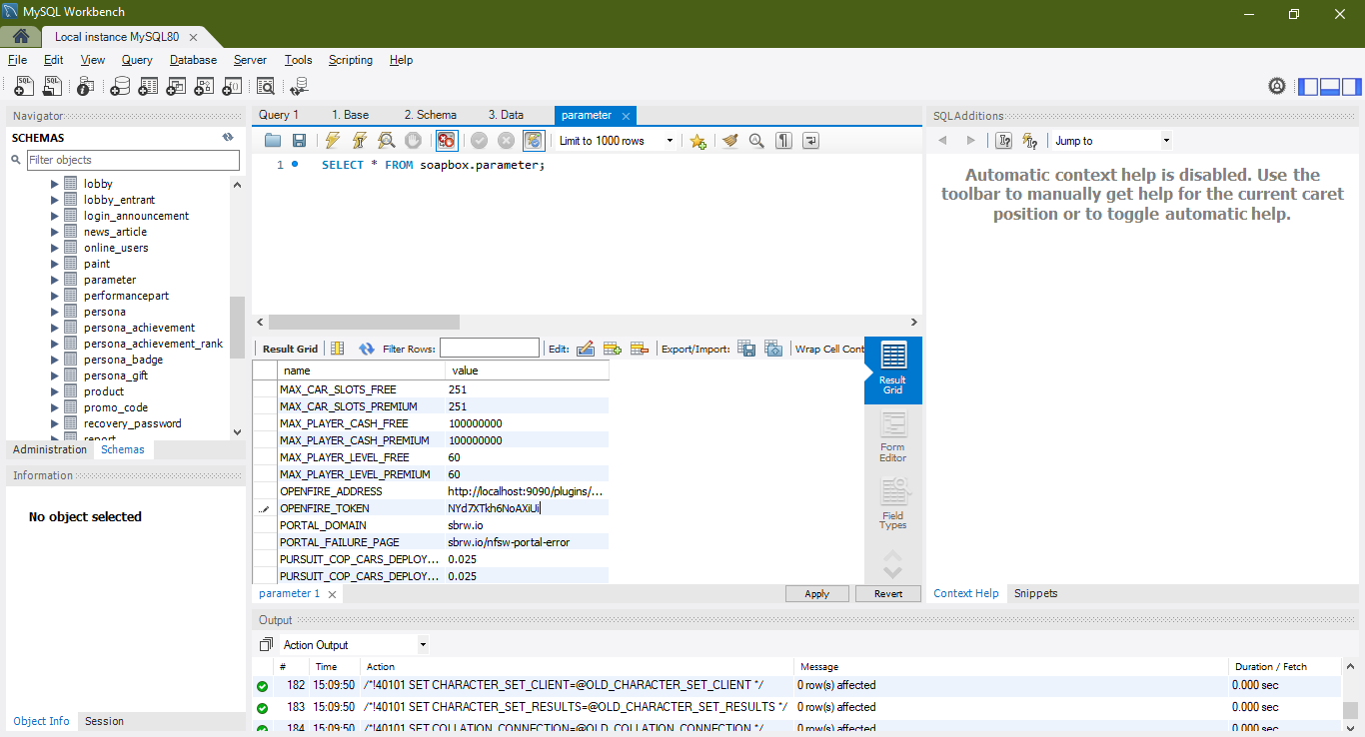Screen dimensions: 1365x737
Task: Switch to the 2. Schema tab
Action: coord(431,115)
